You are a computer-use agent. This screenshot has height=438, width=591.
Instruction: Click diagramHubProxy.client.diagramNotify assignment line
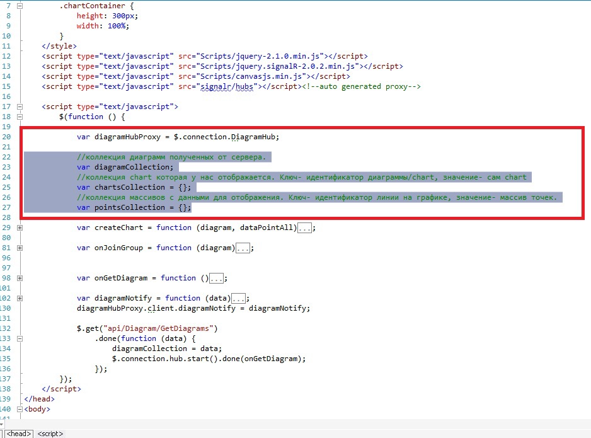coord(193,308)
